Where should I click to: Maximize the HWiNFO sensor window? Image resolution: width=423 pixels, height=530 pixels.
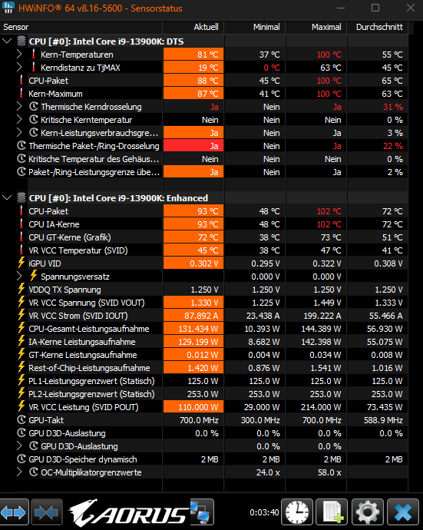coord(375,8)
